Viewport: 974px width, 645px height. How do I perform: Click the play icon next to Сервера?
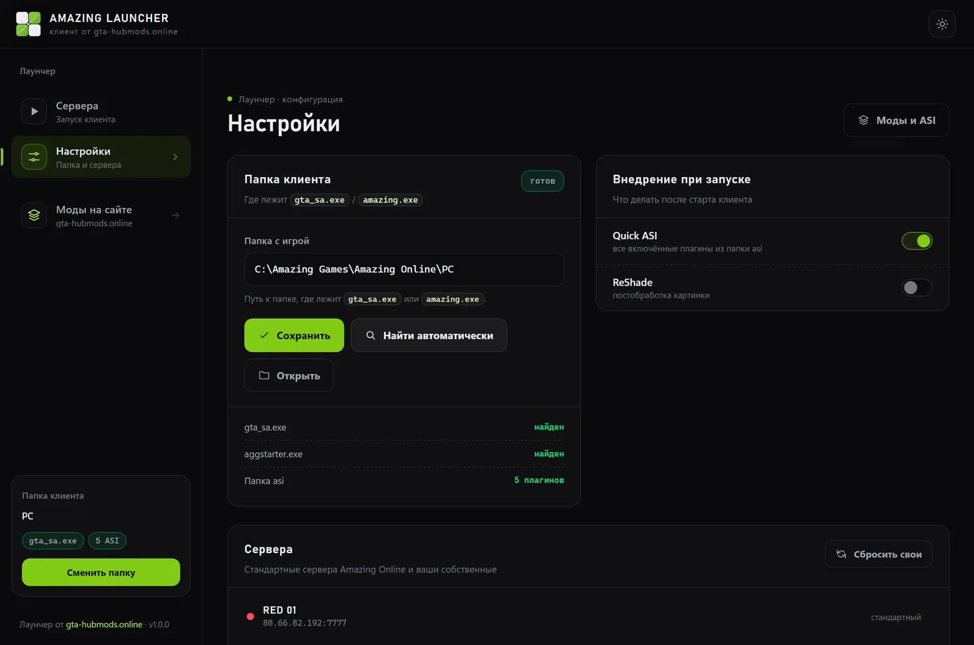(34, 111)
